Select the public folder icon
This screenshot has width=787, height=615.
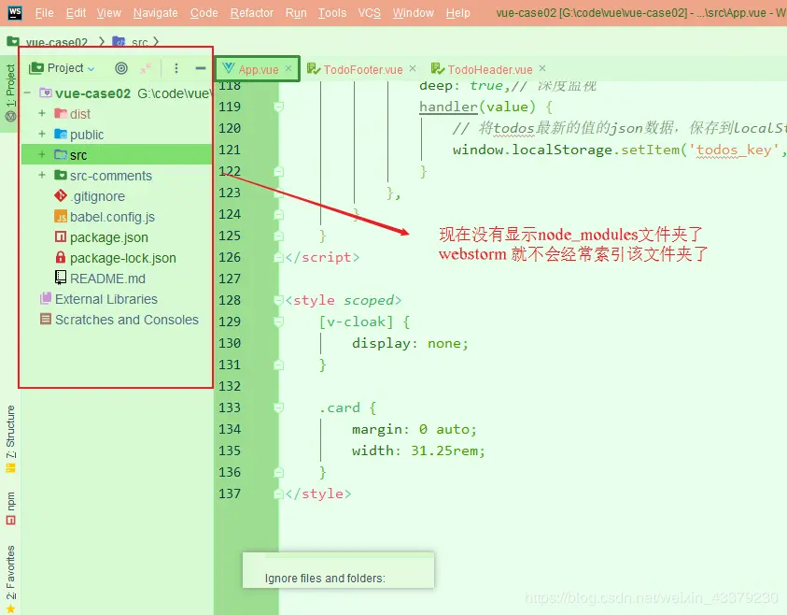pos(61,135)
